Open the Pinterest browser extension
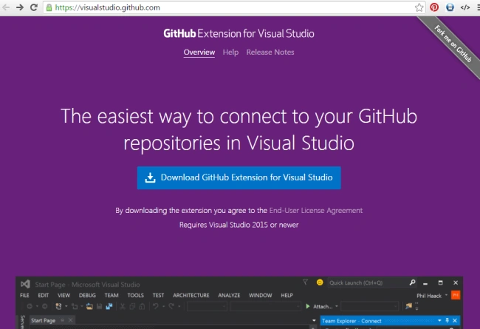Viewport: 480px width, 329px height. (434, 7)
